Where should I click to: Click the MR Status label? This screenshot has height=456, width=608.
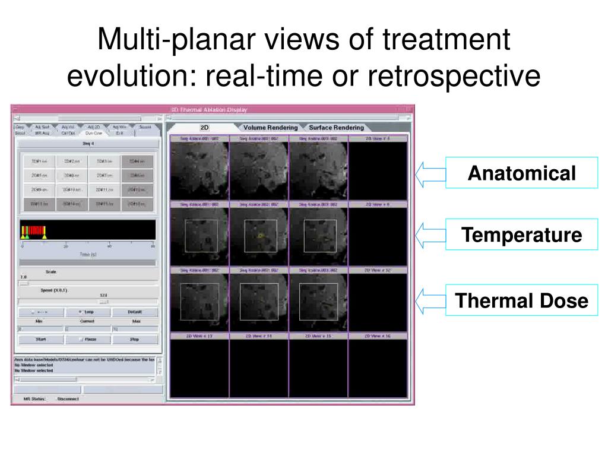[34, 399]
